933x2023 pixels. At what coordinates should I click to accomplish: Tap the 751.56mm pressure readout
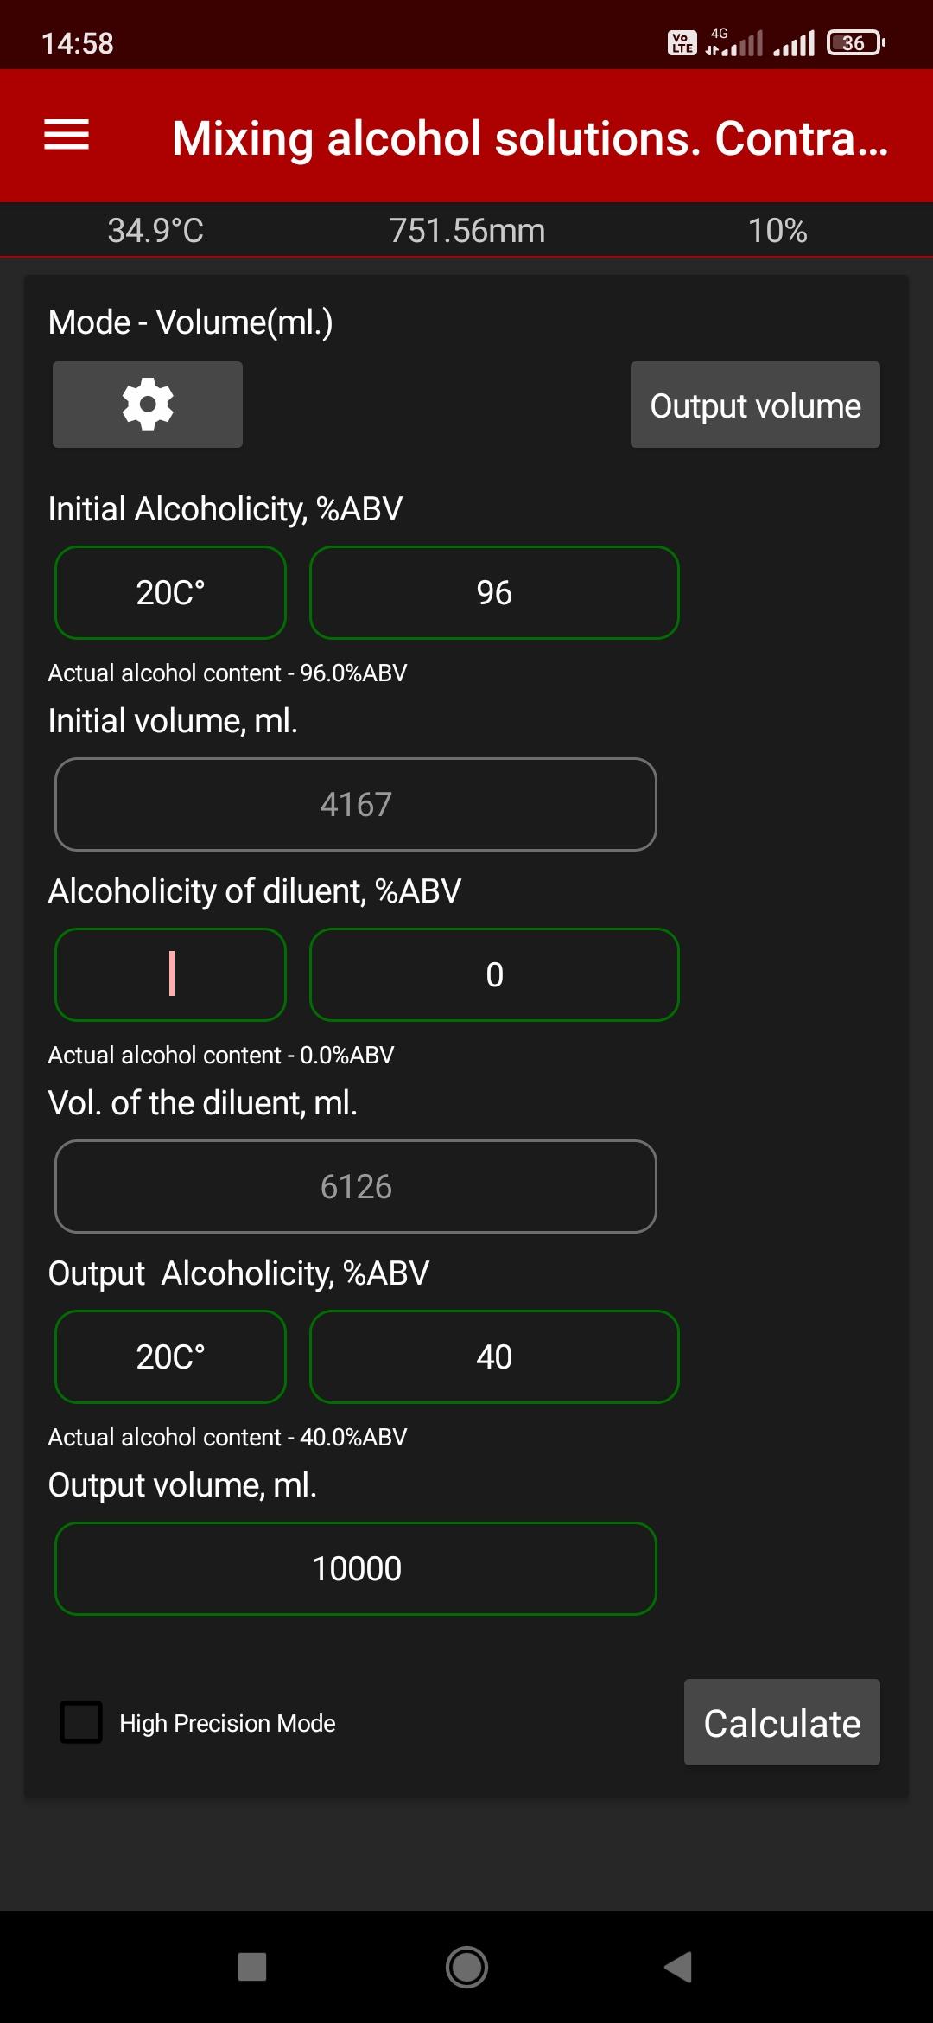point(466,231)
